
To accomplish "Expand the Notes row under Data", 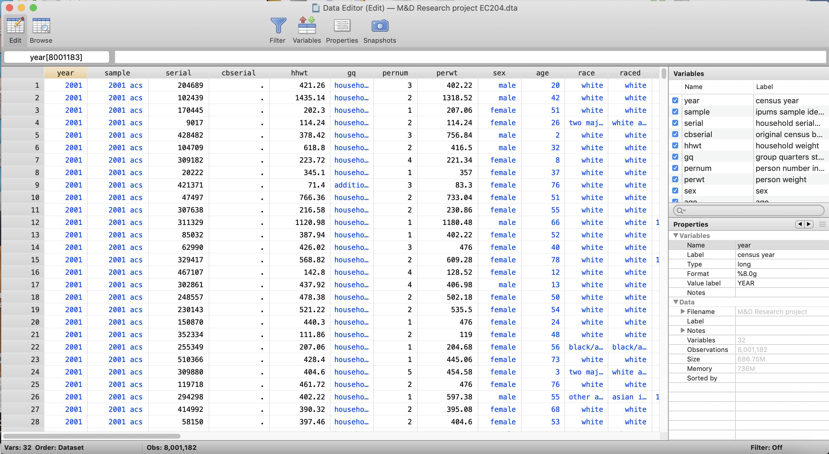I will coord(683,330).
